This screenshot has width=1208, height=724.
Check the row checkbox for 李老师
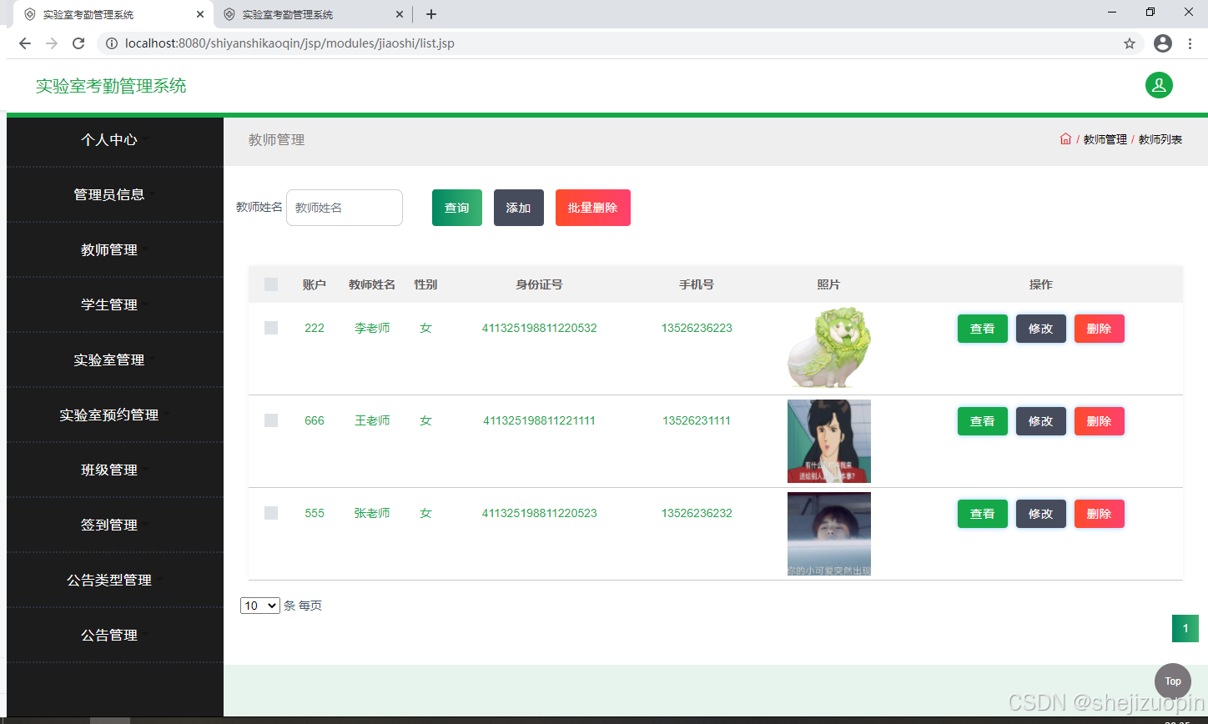coord(270,328)
